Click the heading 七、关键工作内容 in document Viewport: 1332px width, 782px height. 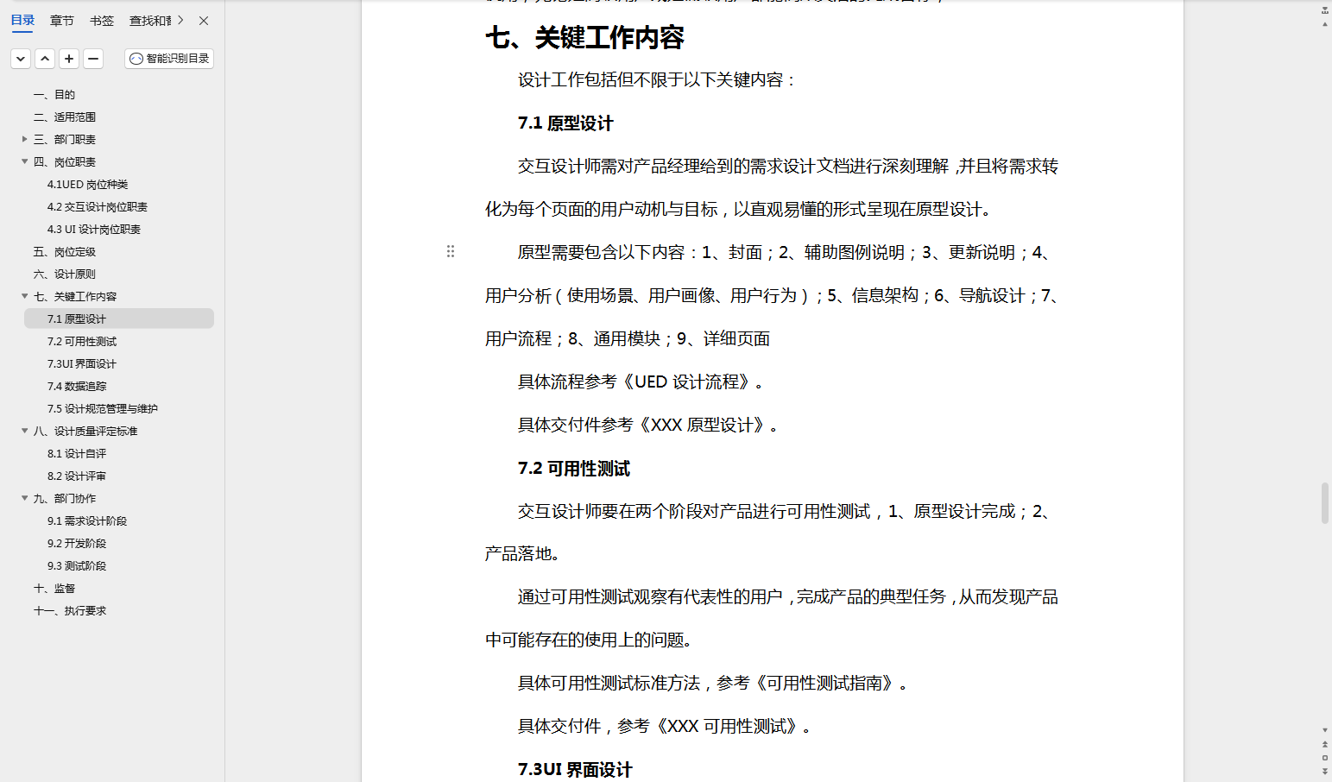point(584,37)
